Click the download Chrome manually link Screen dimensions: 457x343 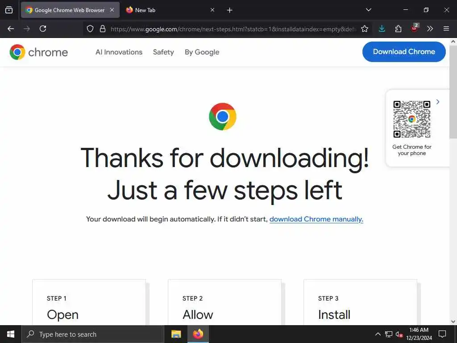316,219
